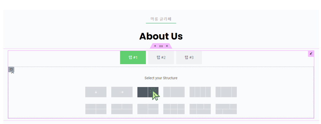Click the About Us heading
Image resolution: width=321 pixels, height=124 pixels.
pos(161,36)
